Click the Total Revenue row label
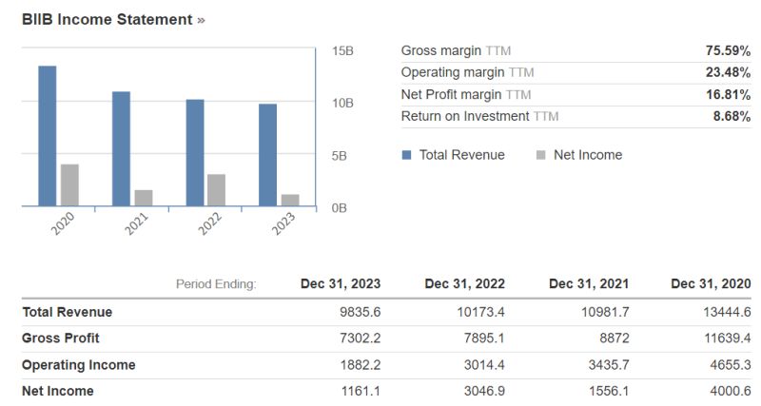Screen dimensions: 761x406 pyautogui.click(x=67, y=312)
